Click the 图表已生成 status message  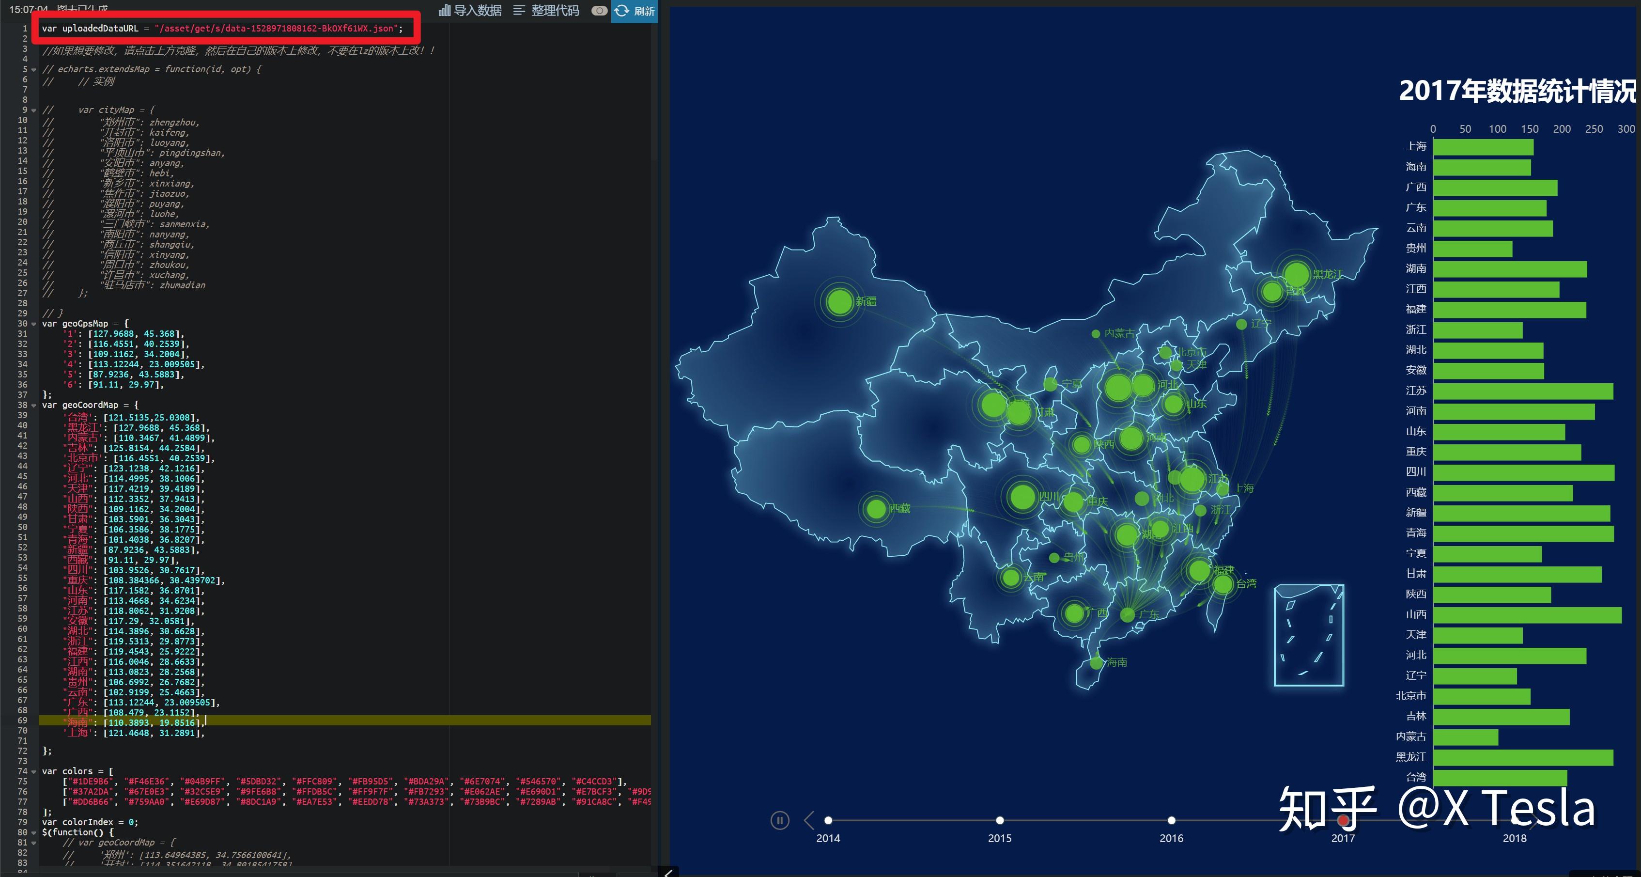pyautogui.click(x=81, y=9)
